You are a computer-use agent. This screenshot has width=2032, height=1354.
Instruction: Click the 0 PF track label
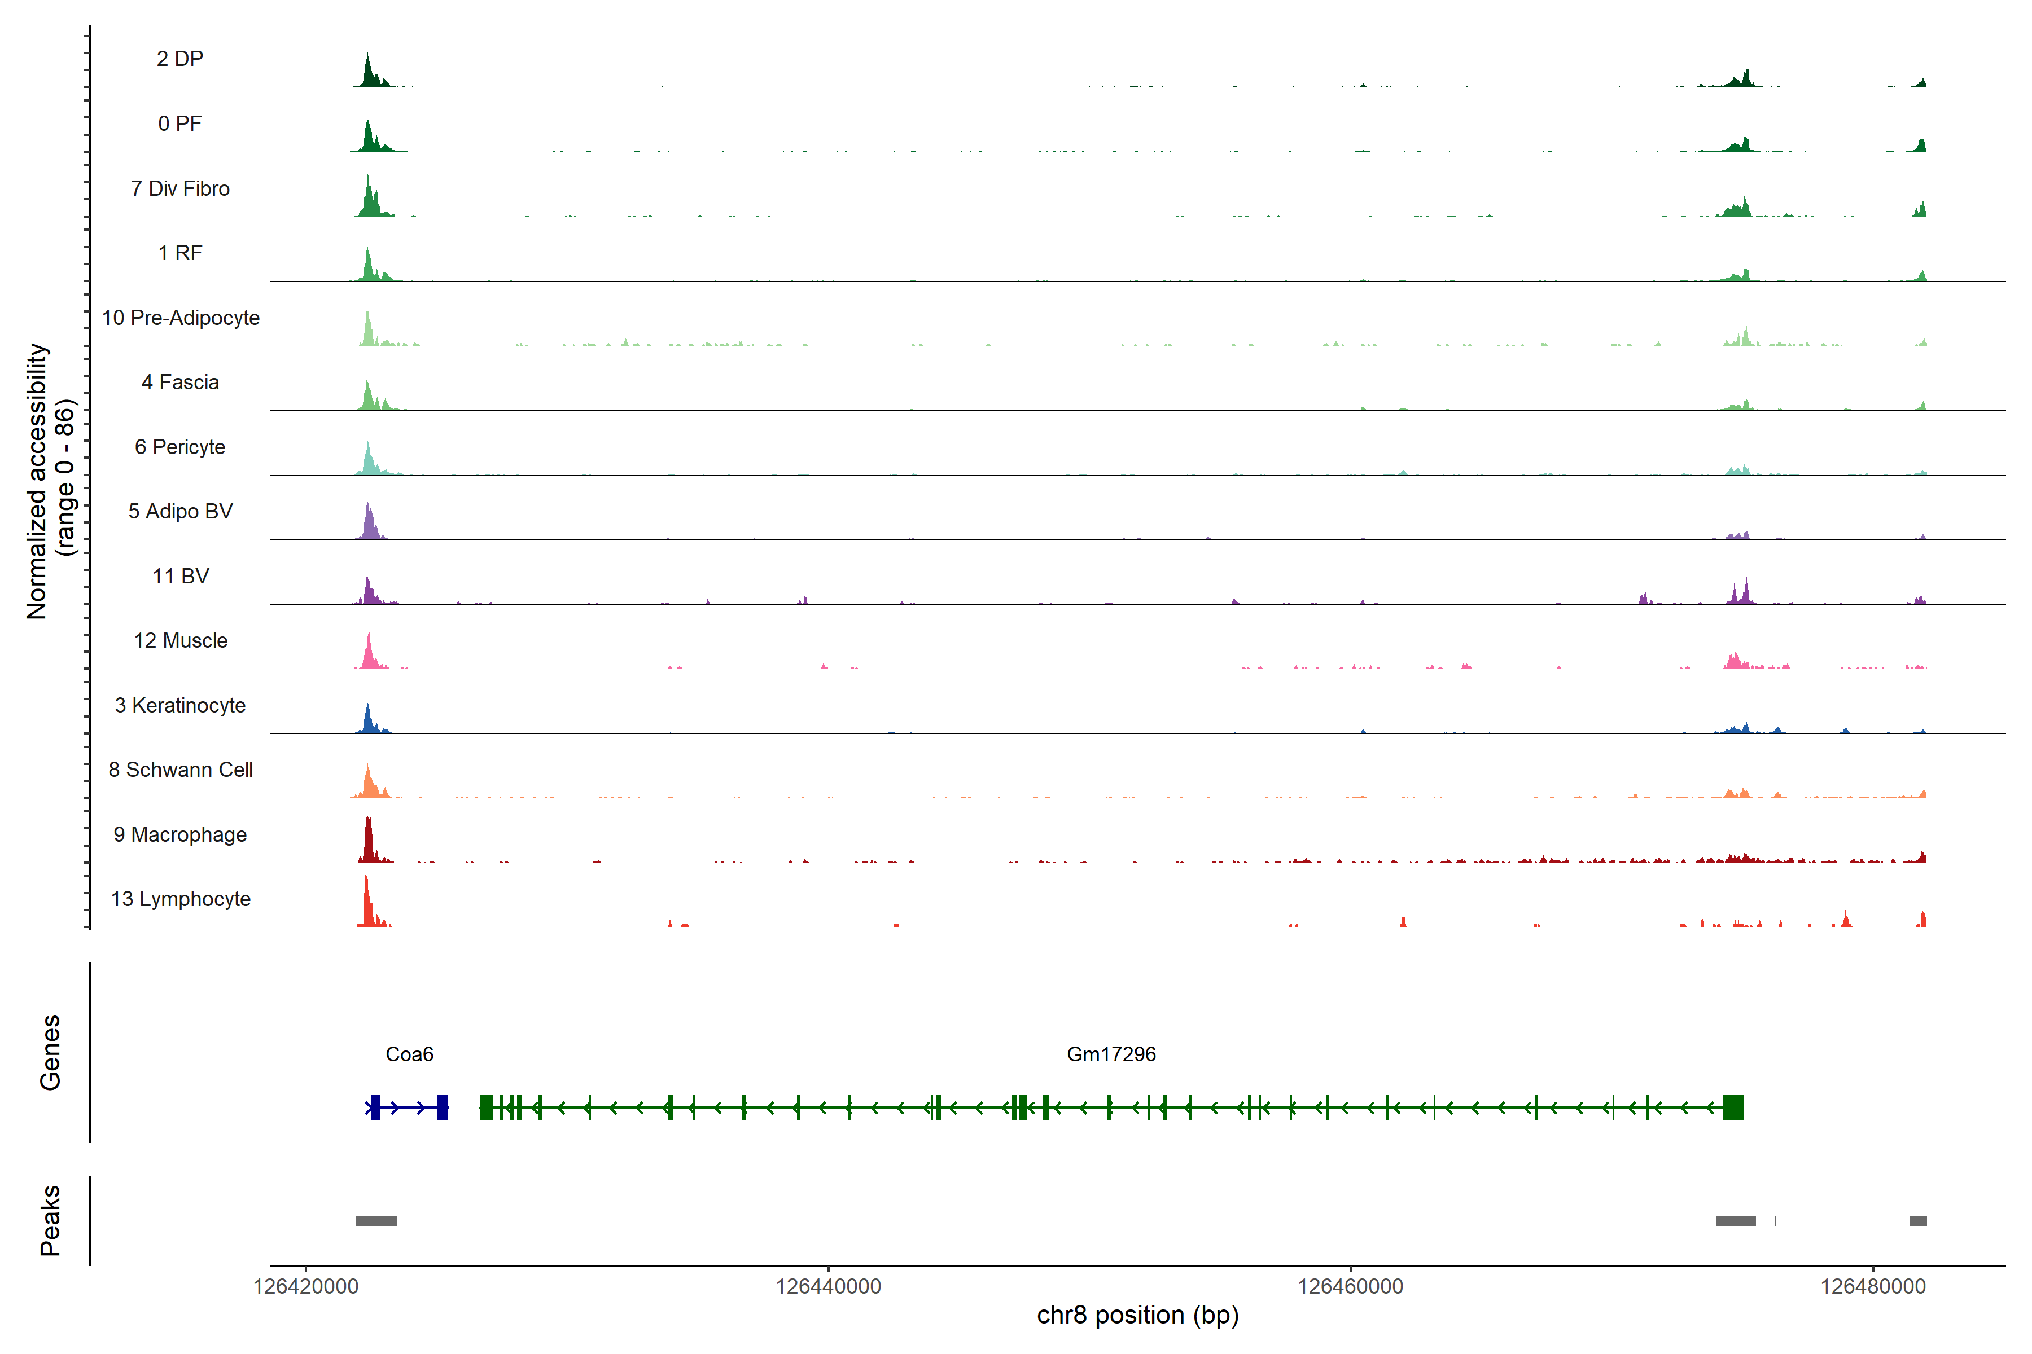179,124
